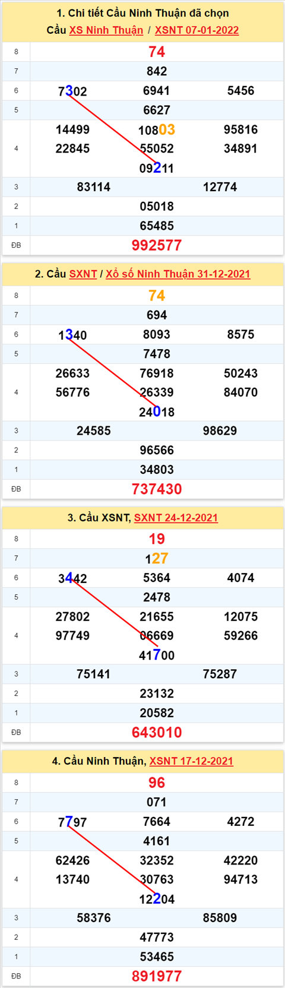Click eighth-prize number 96 in fourth table

(157, 783)
